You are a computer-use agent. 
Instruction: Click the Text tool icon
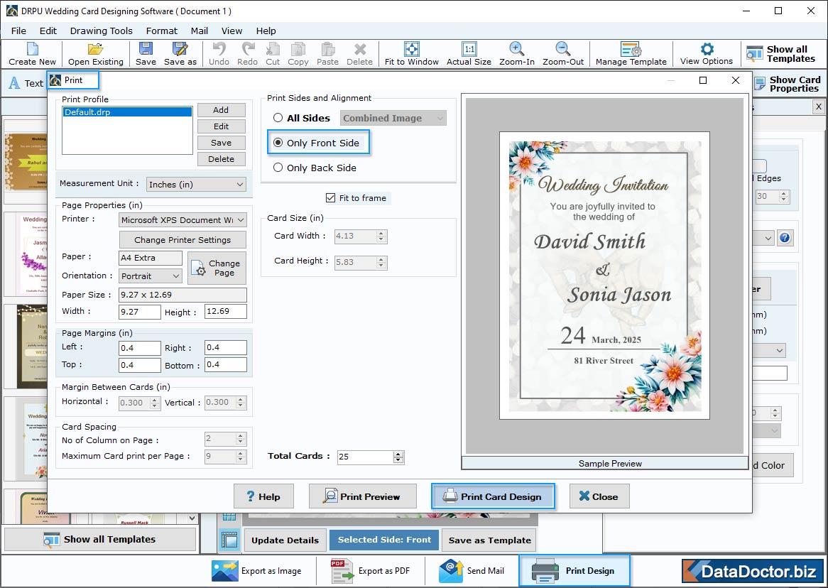click(14, 83)
